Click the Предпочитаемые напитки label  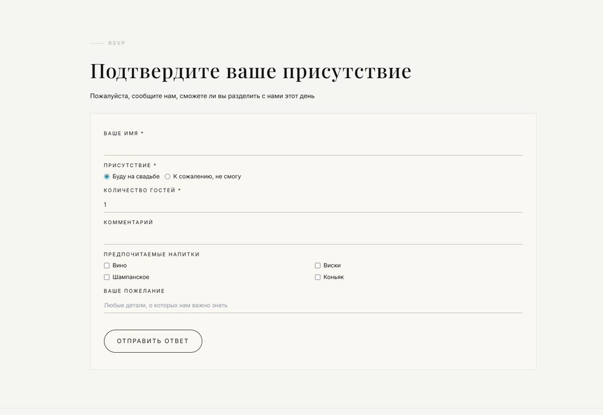[152, 254]
